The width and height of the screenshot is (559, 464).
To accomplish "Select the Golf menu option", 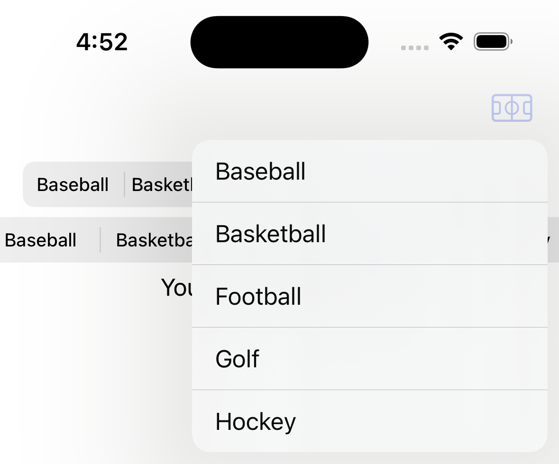I will (x=369, y=359).
